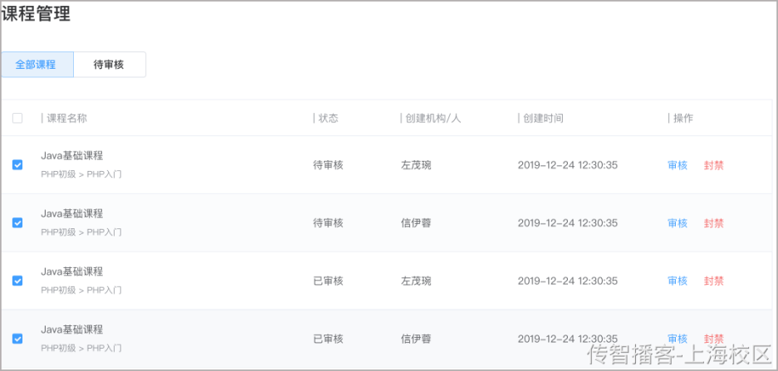
Task: Click 审核 for the second row 信伊蓉
Action: [678, 223]
